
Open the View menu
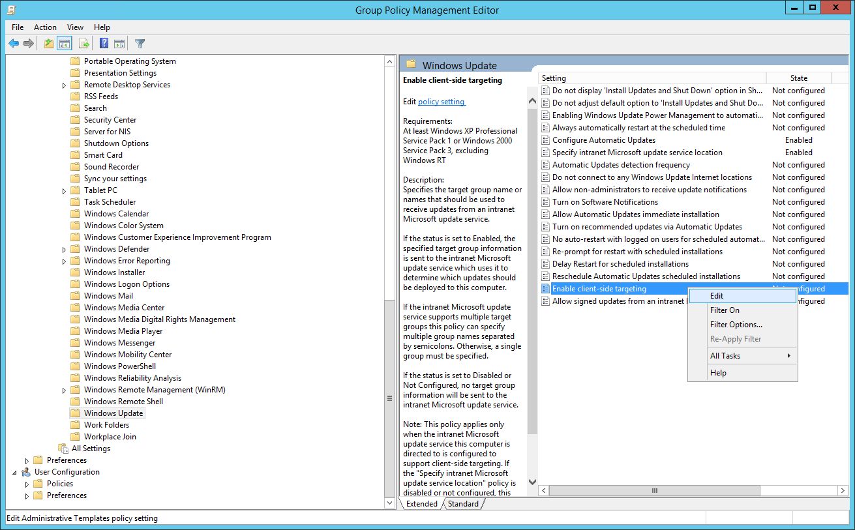point(75,27)
